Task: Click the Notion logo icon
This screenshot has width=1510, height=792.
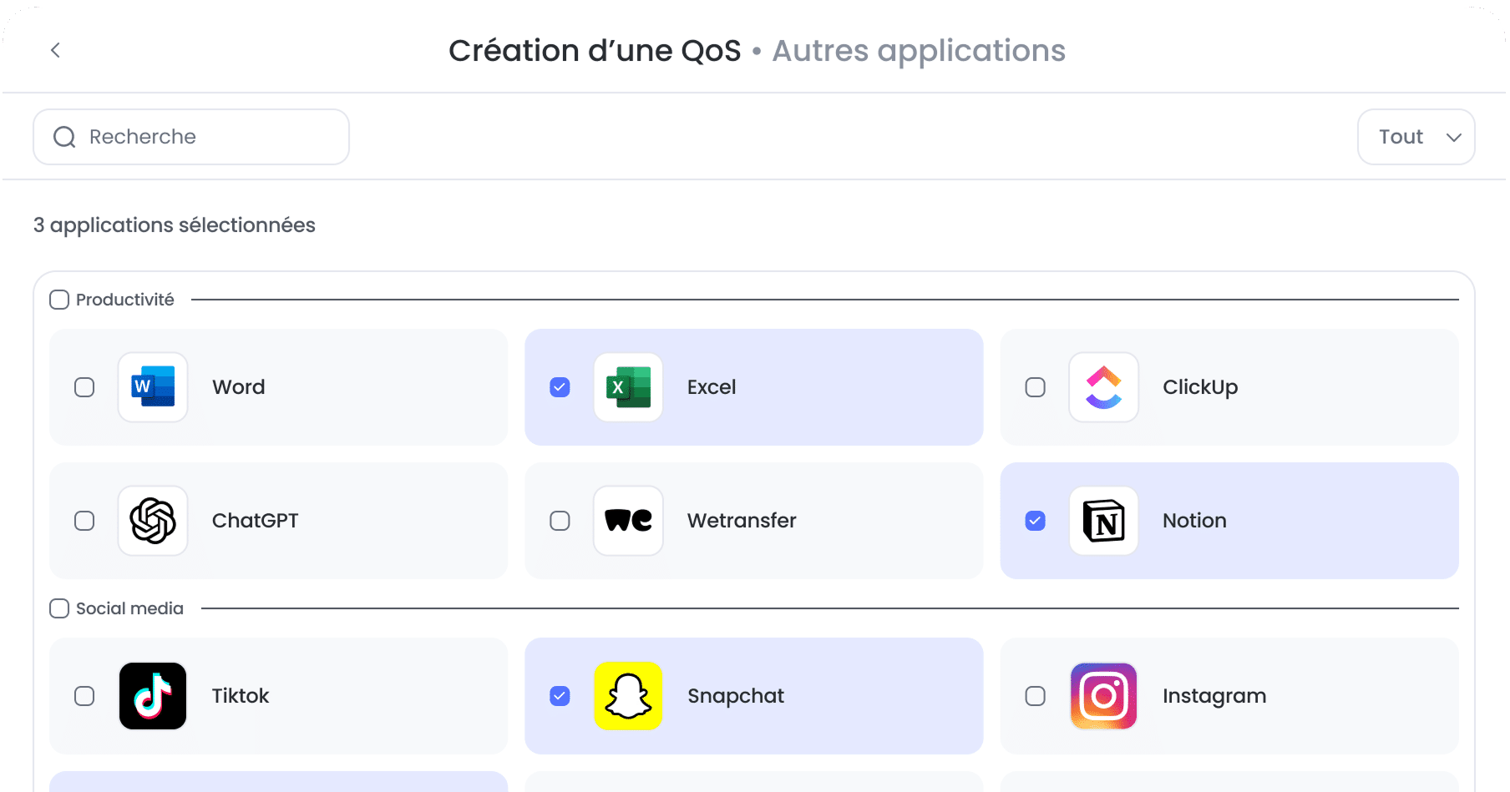Action: pos(1103,521)
